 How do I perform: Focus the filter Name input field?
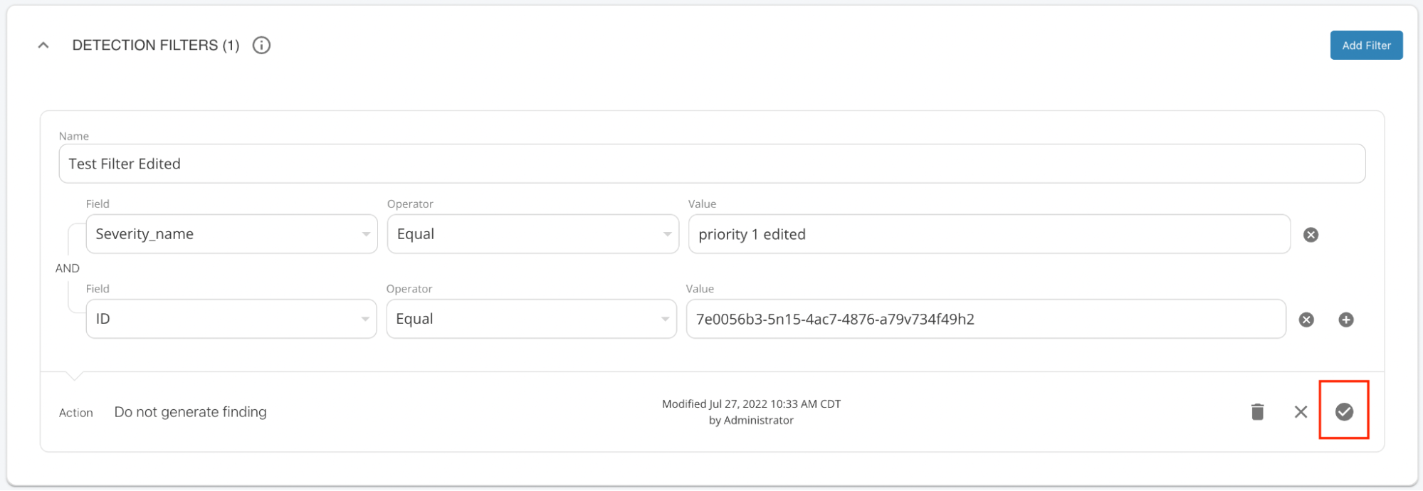point(712,164)
